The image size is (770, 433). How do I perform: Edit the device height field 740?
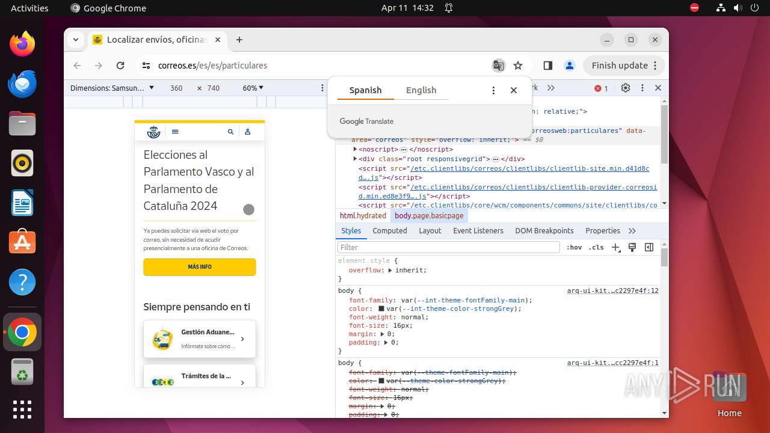click(214, 88)
